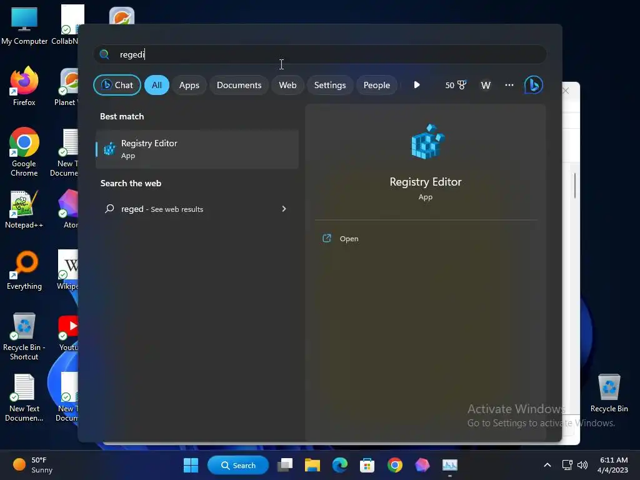Open the Google Chrome desktop shortcut
Viewport: 640px width, 480px height.
click(x=24, y=152)
